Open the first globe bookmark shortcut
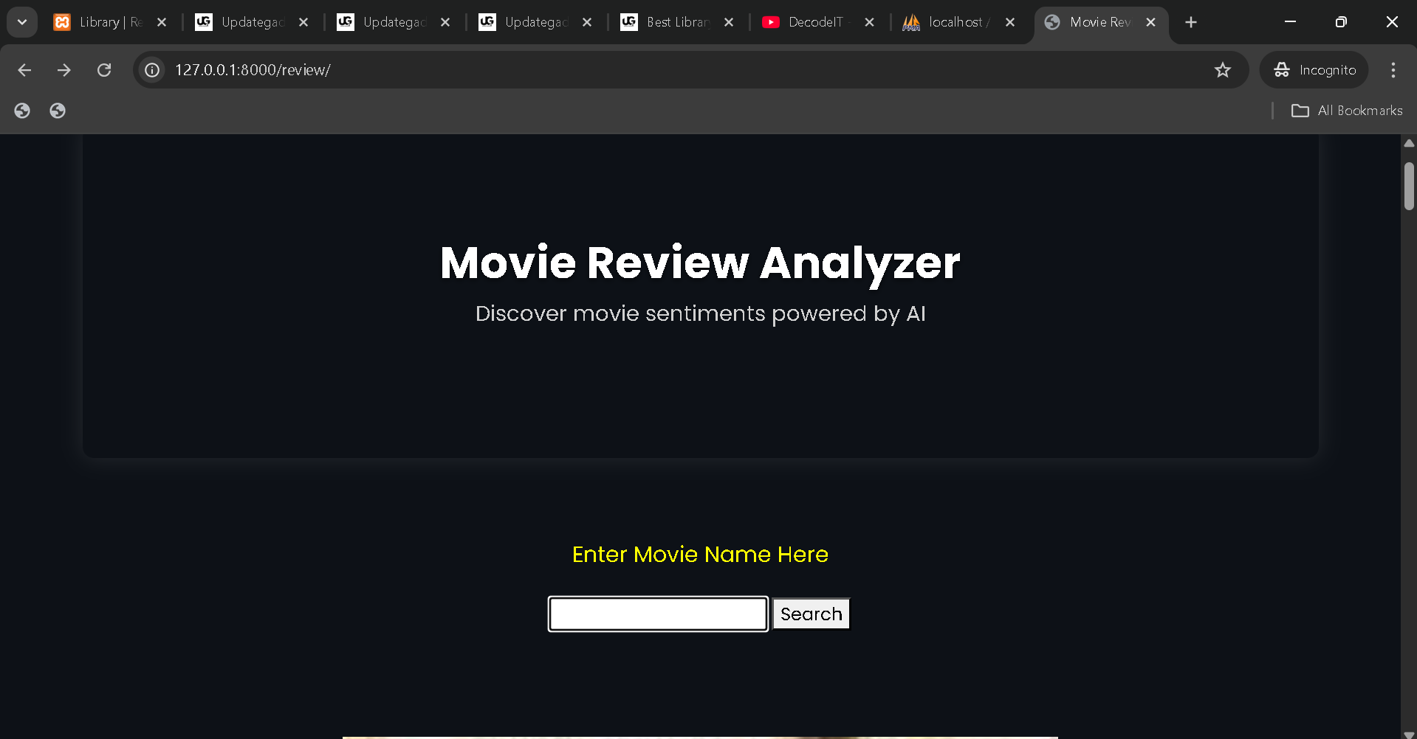This screenshot has width=1417, height=739. [x=22, y=111]
